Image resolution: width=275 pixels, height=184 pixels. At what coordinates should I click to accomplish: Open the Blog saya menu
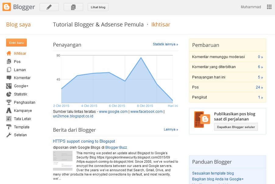point(18,24)
